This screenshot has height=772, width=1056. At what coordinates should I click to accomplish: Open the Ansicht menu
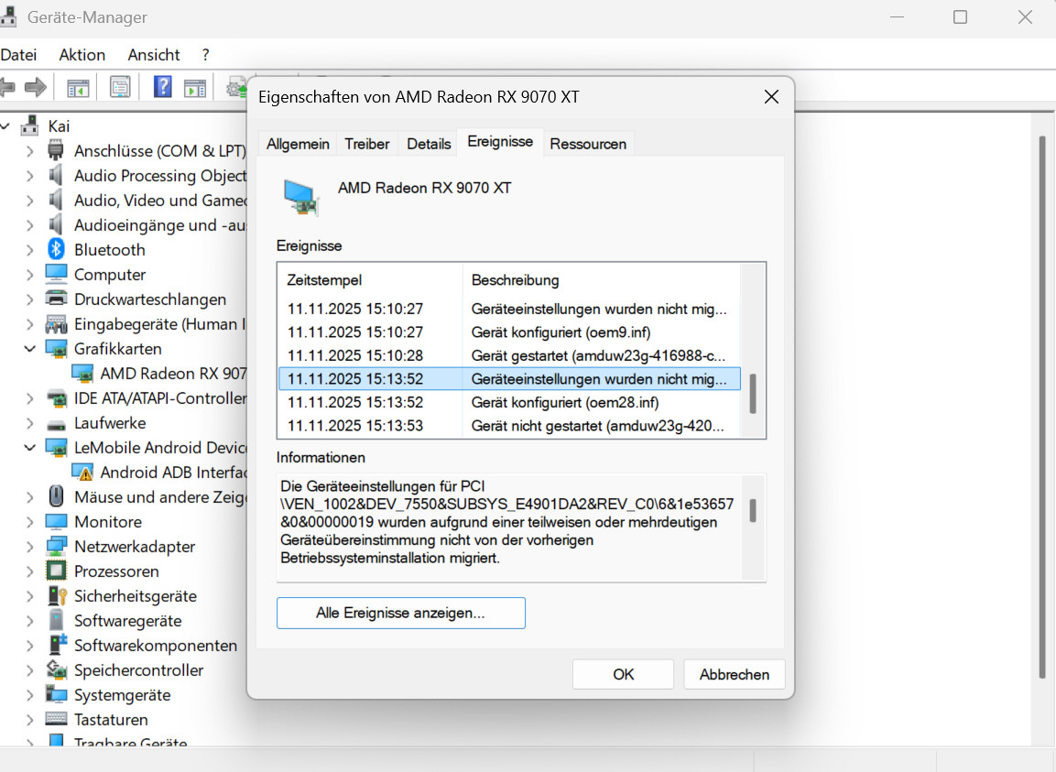point(154,55)
